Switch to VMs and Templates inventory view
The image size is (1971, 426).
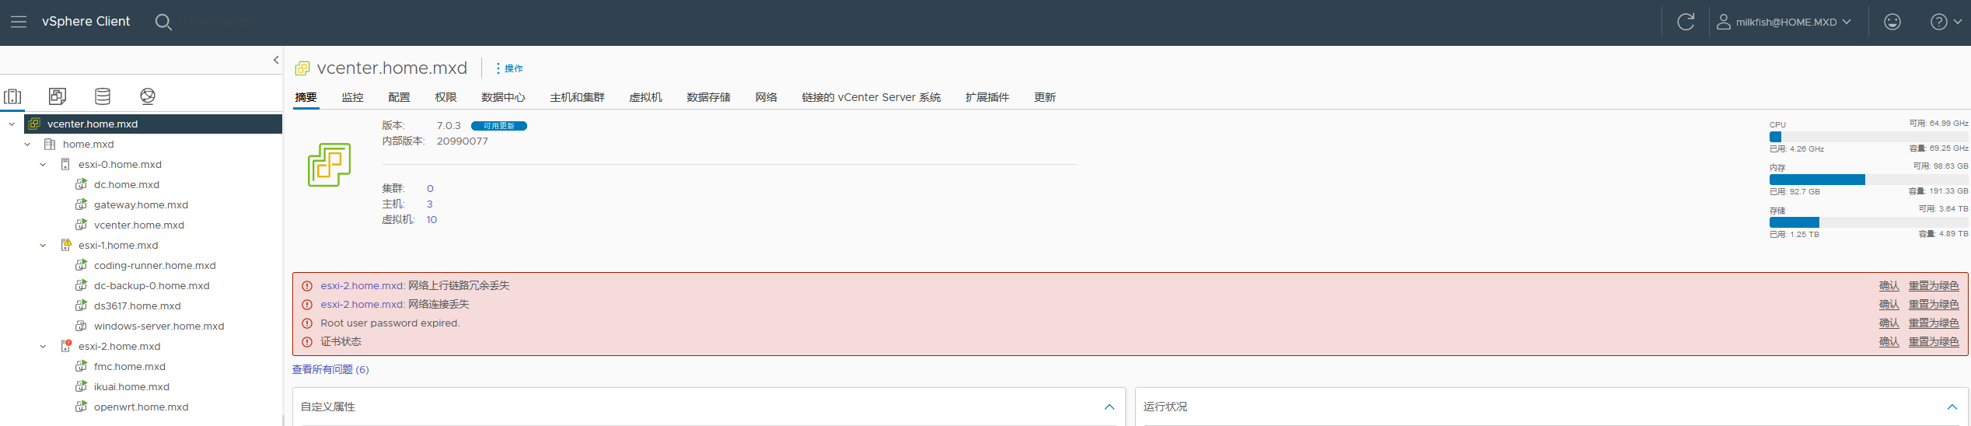tap(58, 96)
